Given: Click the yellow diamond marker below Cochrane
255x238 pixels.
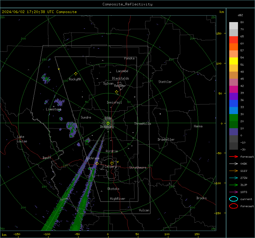Looking at the screenshot, I should [97, 163].
